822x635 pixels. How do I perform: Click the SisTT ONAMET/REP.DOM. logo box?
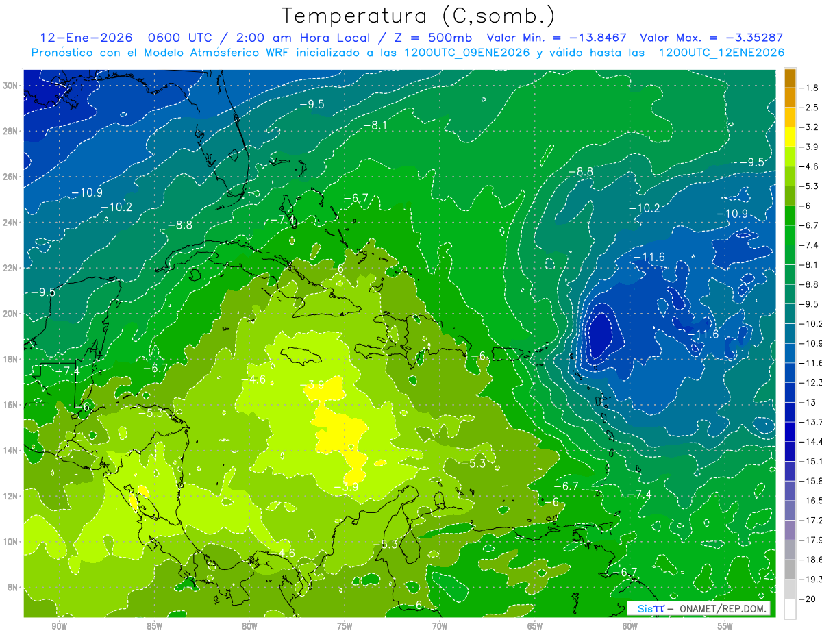point(699,608)
